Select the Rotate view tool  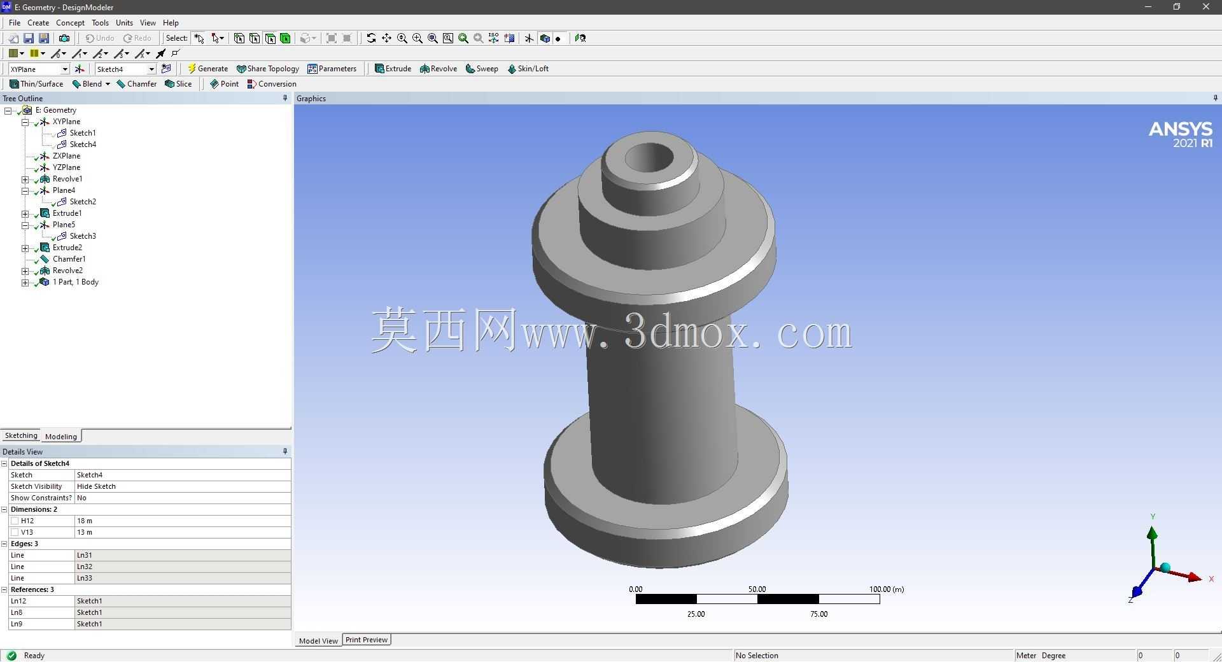click(x=371, y=38)
